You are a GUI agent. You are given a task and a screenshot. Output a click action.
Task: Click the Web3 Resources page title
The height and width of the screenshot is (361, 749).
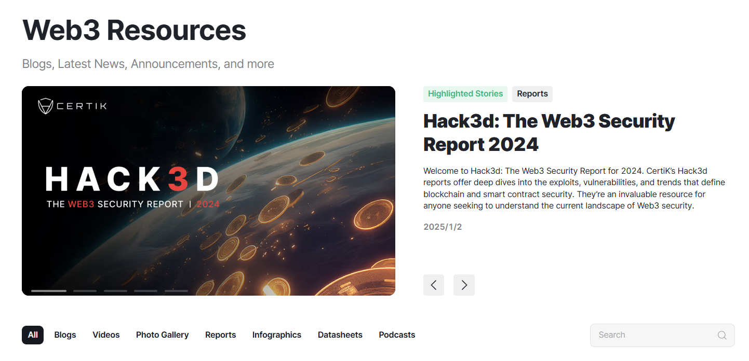pyautogui.click(x=134, y=30)
